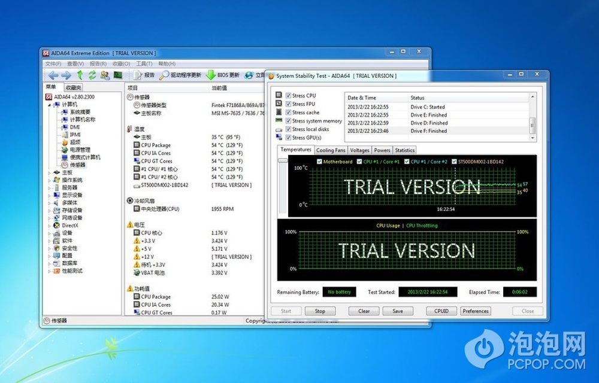Image resolution: width=599 pixels, height=383 pixels.
Task: Switch to the Statistics tab
Action: (404, 150)
